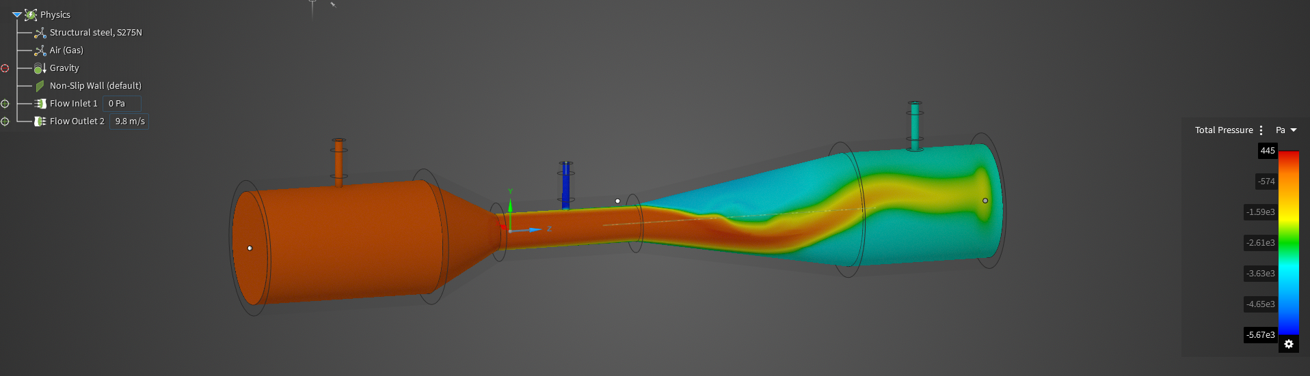Screen dimensions: 1310x376
Task: Select Structural steel, S275N entry
Action: coord(96,32)
